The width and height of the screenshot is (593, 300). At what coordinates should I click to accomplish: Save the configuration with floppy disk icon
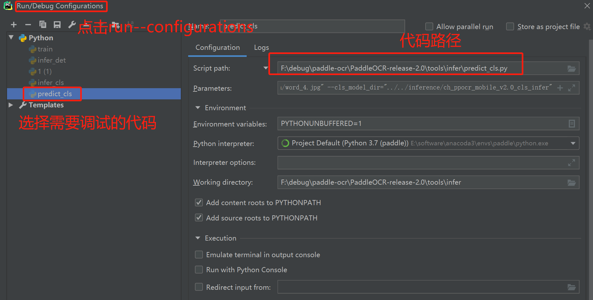pyautogui.click(x=57, y=25)
